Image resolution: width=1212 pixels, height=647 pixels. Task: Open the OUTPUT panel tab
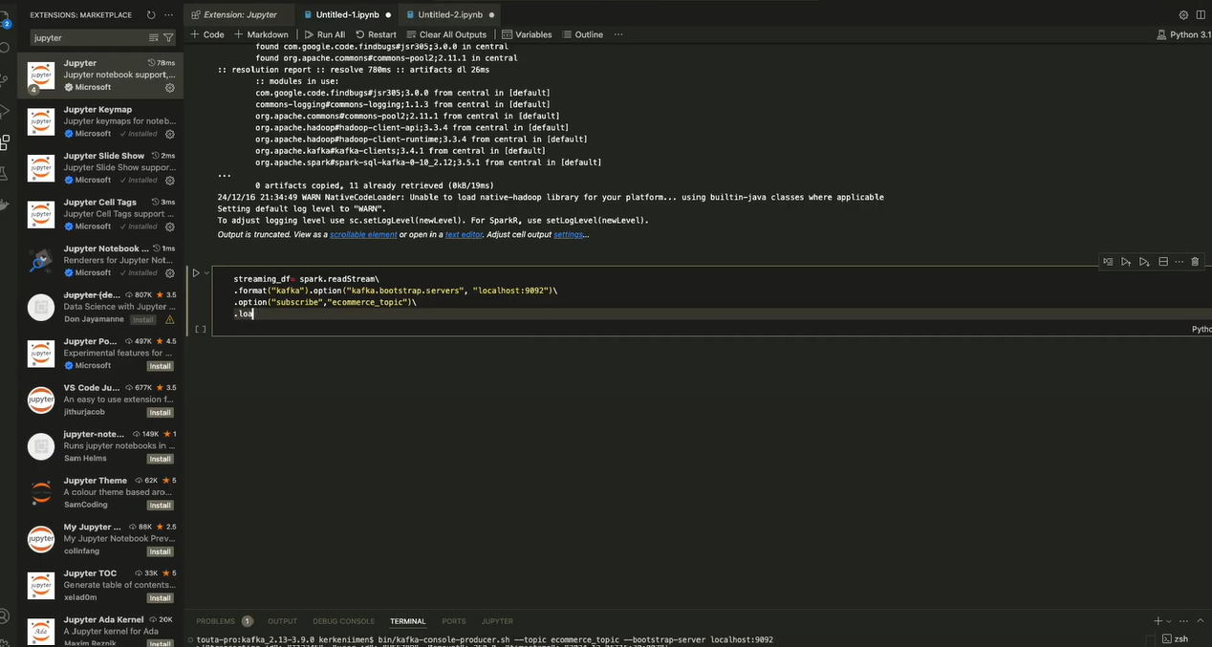click(x=282, y=621)
